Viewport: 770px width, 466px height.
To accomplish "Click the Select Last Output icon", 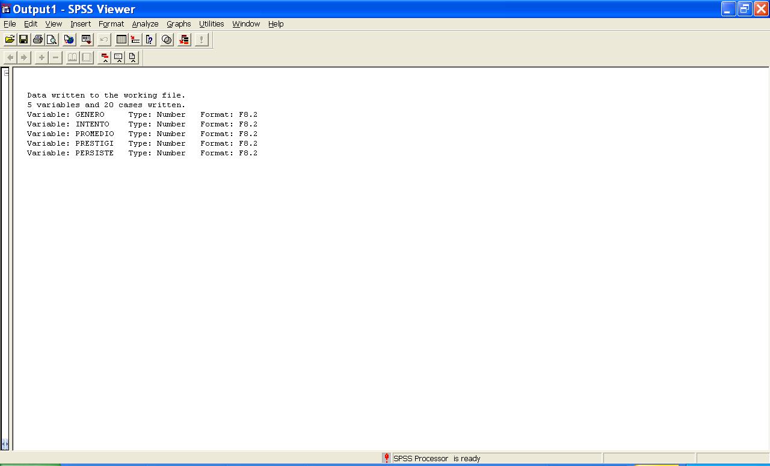I will click(184, 40).
